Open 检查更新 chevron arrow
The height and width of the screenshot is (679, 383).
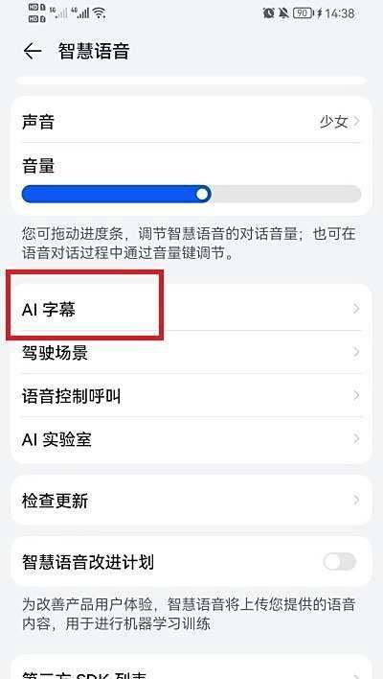(x=356, y=501)
